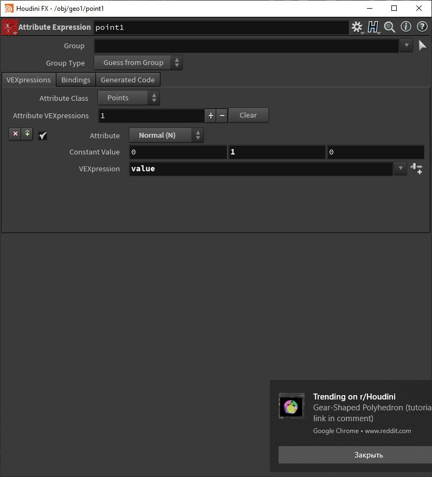The height and width of the screenshot is (477, 432).
Task: Click the Constant Value label
Action: point(94,152)
